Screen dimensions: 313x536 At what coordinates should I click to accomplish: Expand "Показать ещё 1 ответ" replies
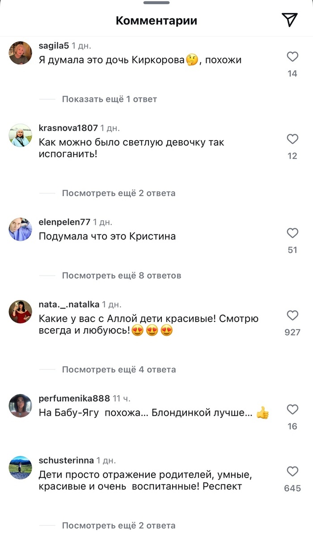[109, 99]
